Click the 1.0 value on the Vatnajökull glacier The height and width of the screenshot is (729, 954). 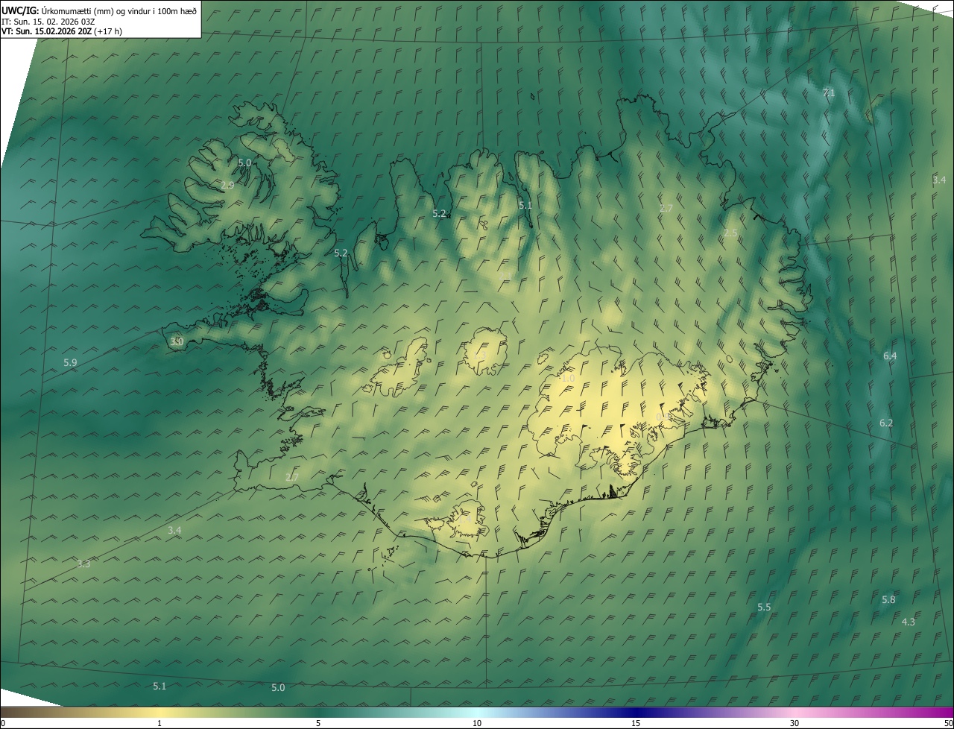[x=568, y=379]
